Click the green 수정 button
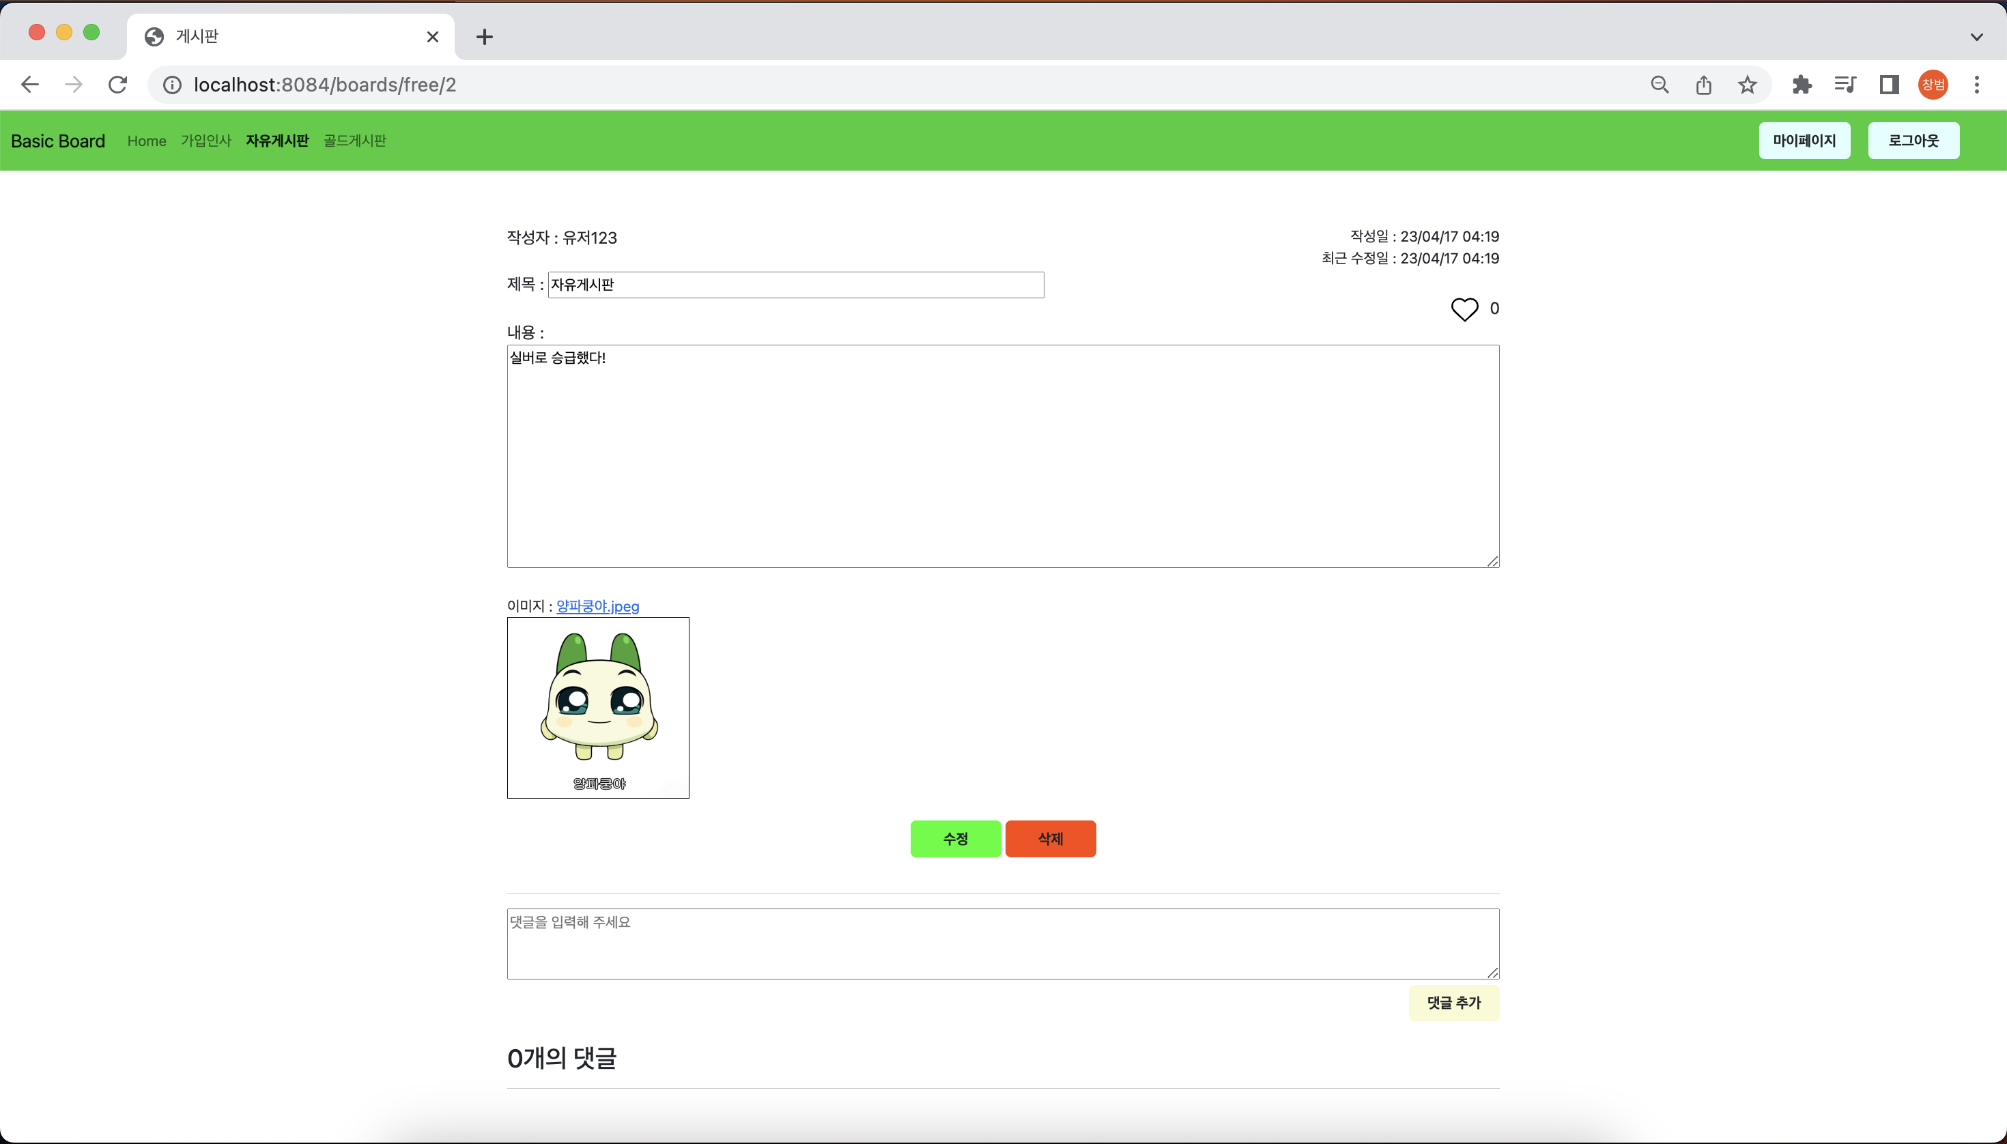Viewport: 2007px width, 1144px height. [x=955, y=838]
